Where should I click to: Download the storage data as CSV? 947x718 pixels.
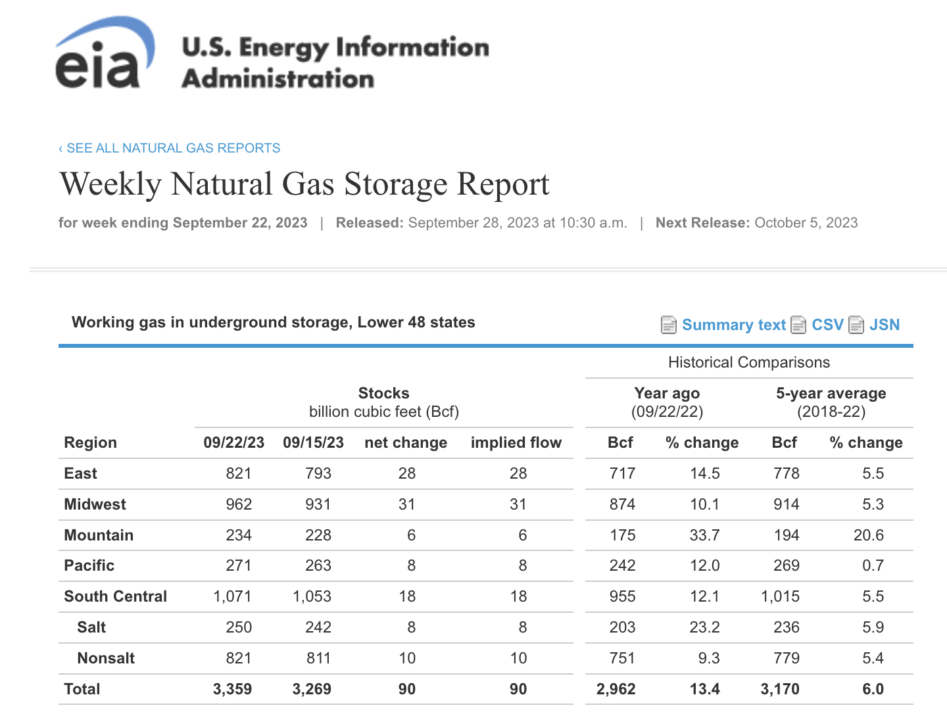click(x=827, y=325)
